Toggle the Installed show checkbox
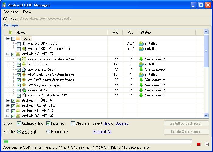This screenshot has height=152, width=213. point(48,123)
